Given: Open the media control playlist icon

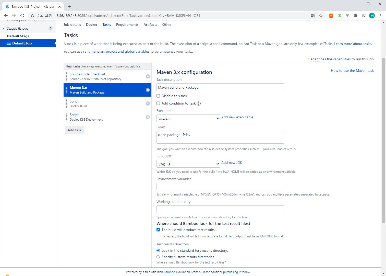Looking at the screenshot, I should [364, 16].
